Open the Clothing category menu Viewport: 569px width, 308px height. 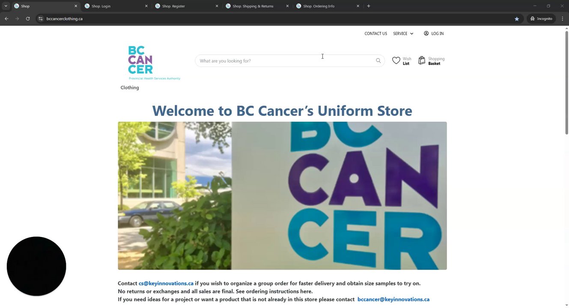click(x=130, y=88)
